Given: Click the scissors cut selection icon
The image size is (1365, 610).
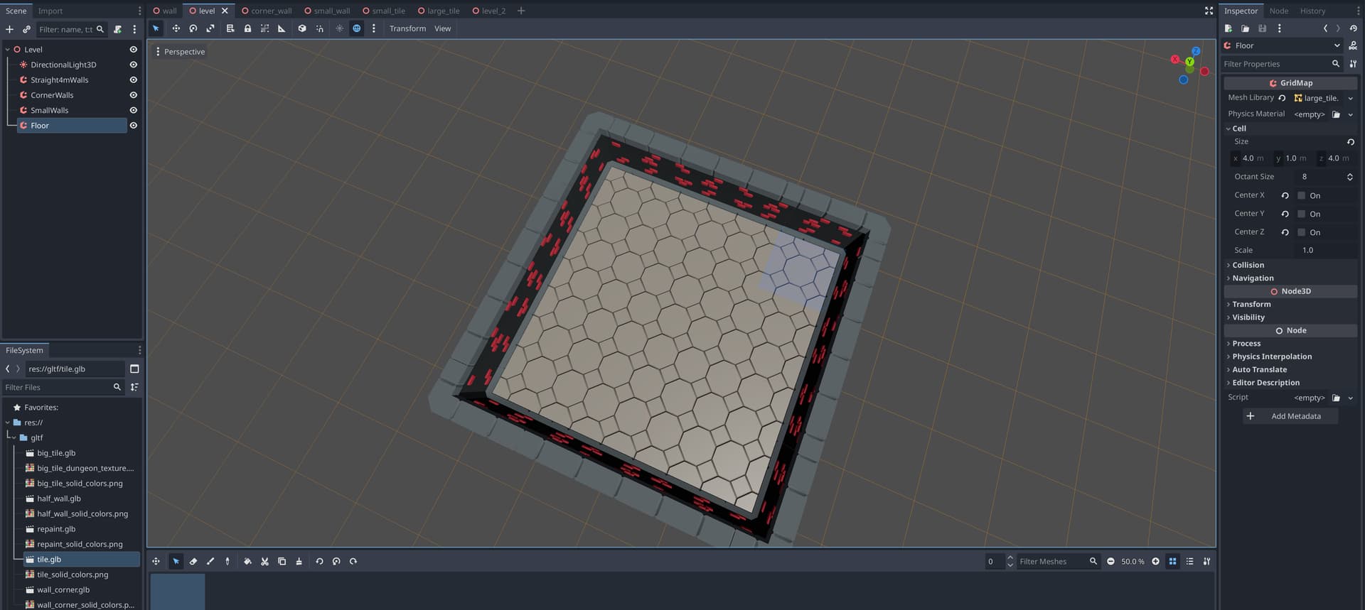Looking at the screenshot, I should point(264,561).
